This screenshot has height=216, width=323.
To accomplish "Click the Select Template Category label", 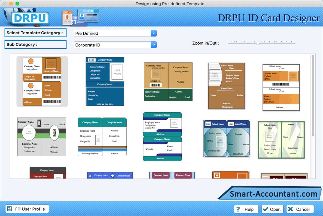I will click(x=35, y=33).
